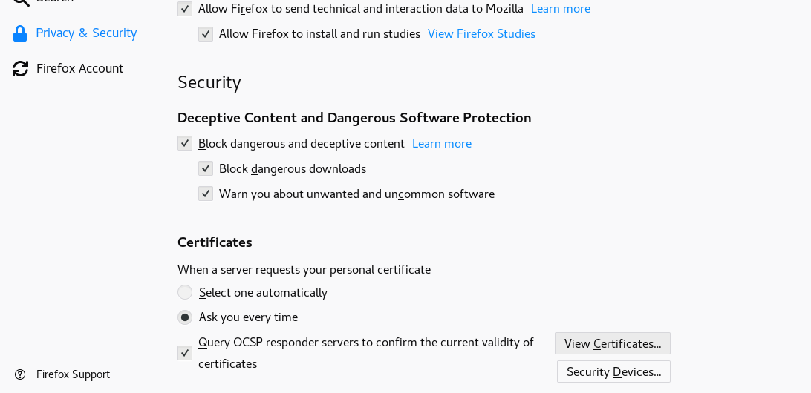Select the Select one automatically radio option

(x=185, y=293)
